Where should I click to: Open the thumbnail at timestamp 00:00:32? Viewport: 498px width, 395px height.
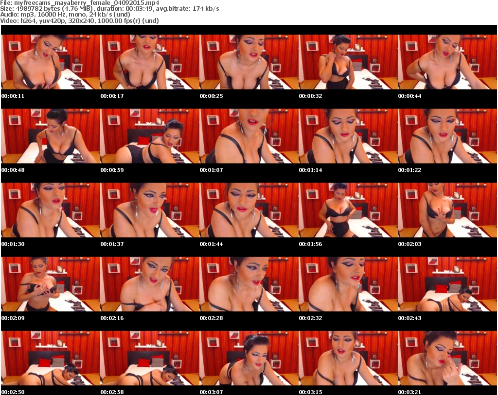click(x=348, y=62)
